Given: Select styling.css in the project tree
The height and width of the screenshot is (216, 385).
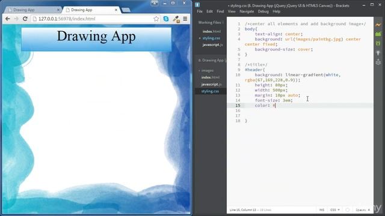Looking at the screenshot, I should pyautogui.click(x=210, y=91).
